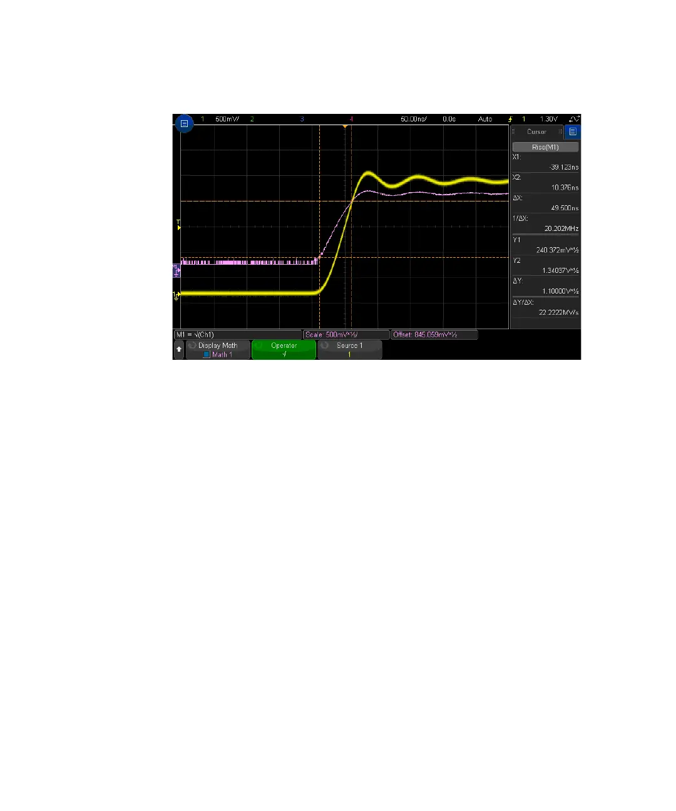Viewport: 676px width, 811px height.
Task: Click the M1 = √(Ch1) formula field
Action: [x=238, y=335]
